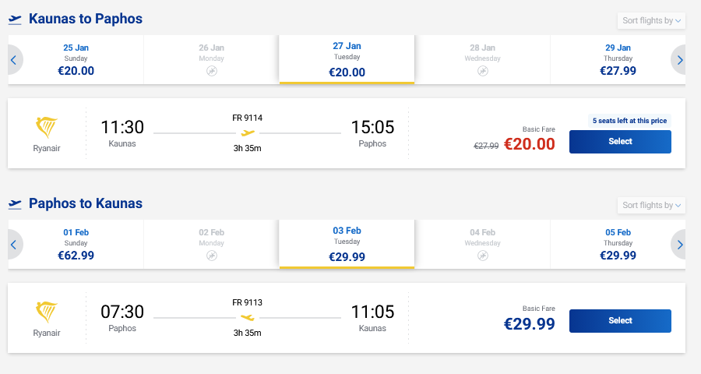Open Sort flights by dropdown for return flights
The width and height of the screenshot is (701, 374).
[x=651, y=205]
